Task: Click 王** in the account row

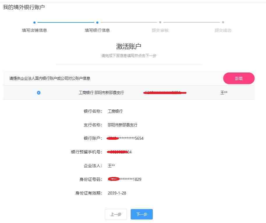Action: point(224,93)
